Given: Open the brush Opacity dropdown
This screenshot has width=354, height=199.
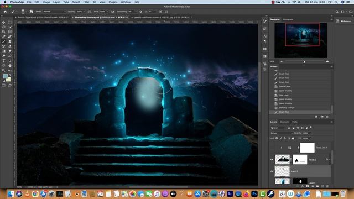Looking at the screenshot, I should [84, 12].
